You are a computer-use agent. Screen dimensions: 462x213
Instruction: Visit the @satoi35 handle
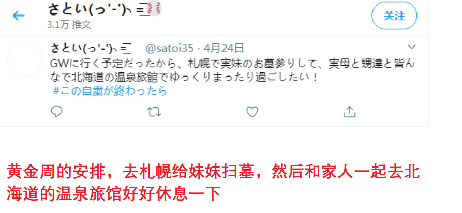coord(169,48)
